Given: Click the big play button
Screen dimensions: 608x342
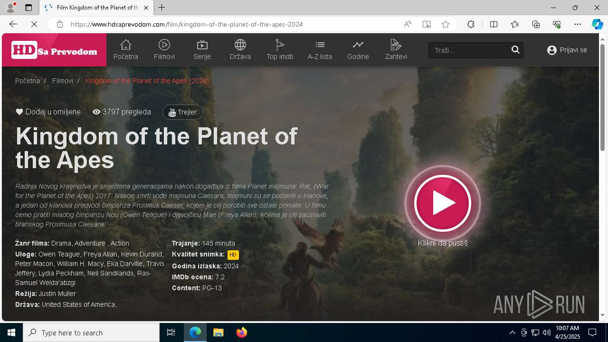Looking at the screenshot, I should (x=443, y=203).
